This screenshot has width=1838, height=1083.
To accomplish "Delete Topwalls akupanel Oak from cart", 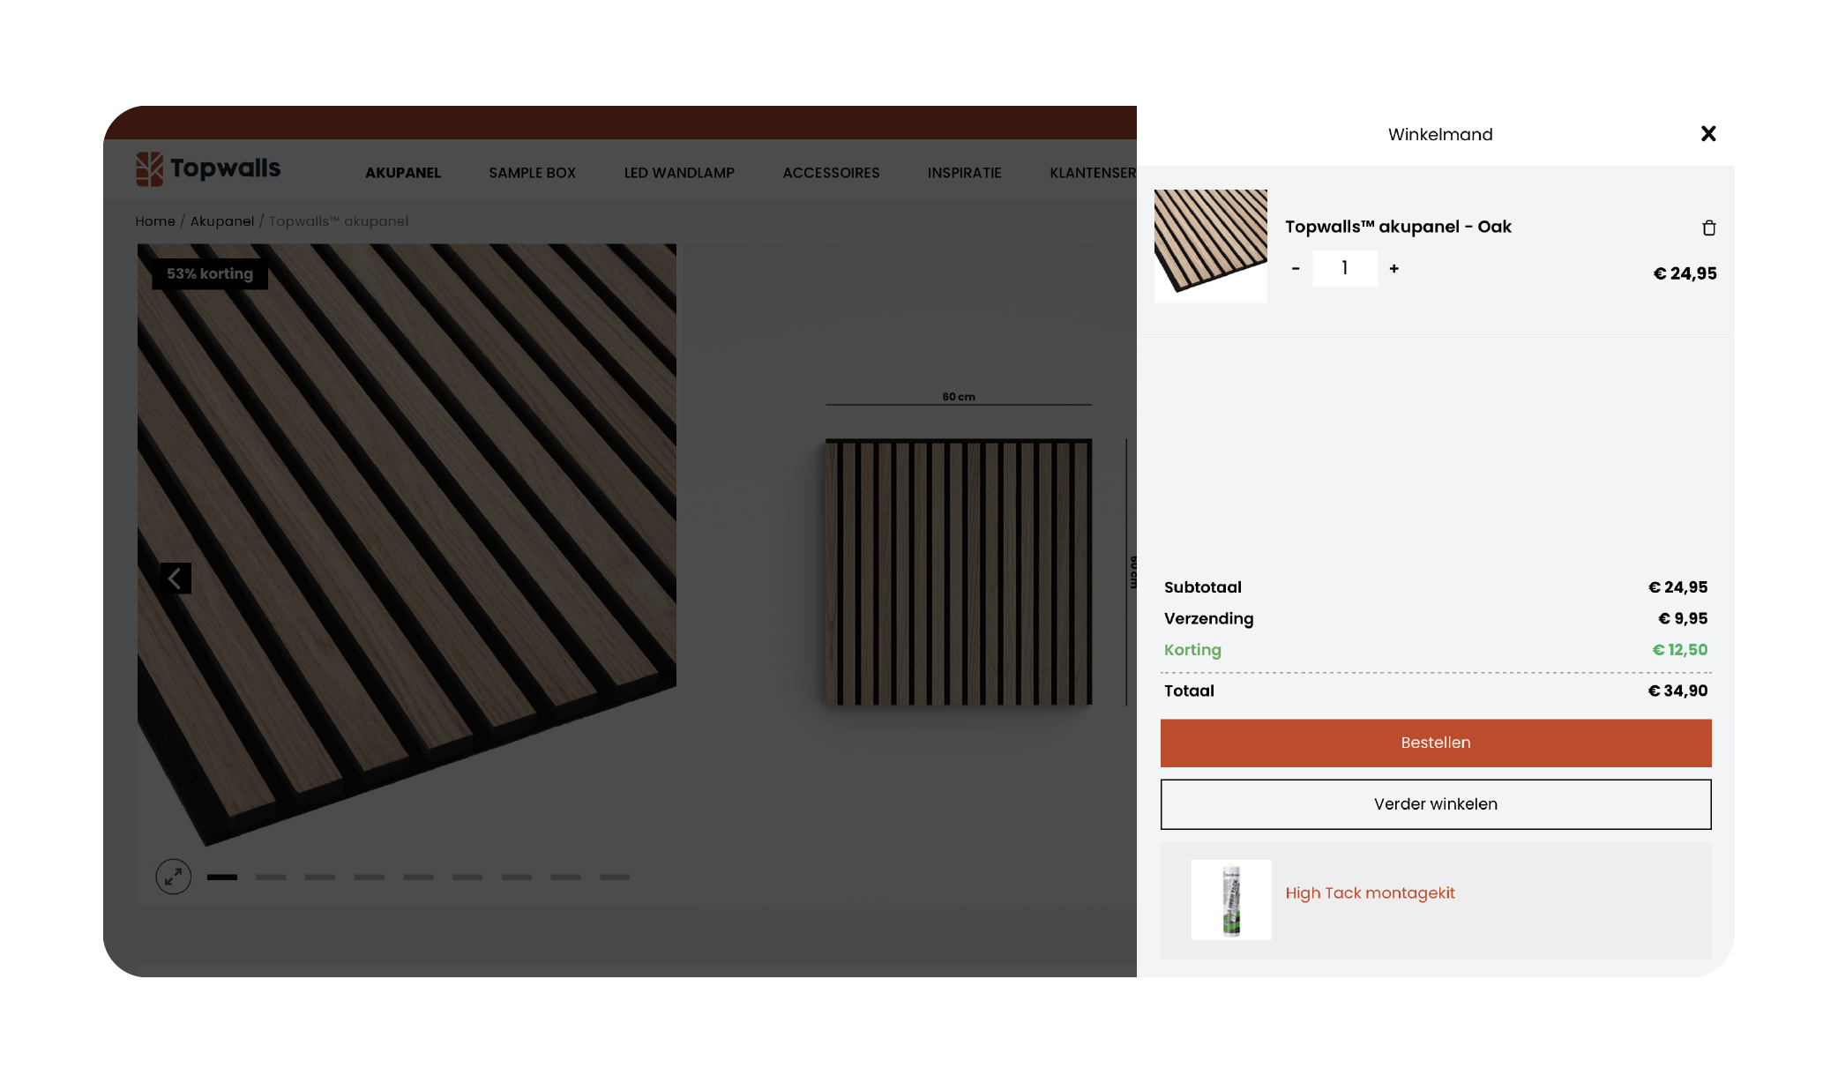I will coord(1708,228).
